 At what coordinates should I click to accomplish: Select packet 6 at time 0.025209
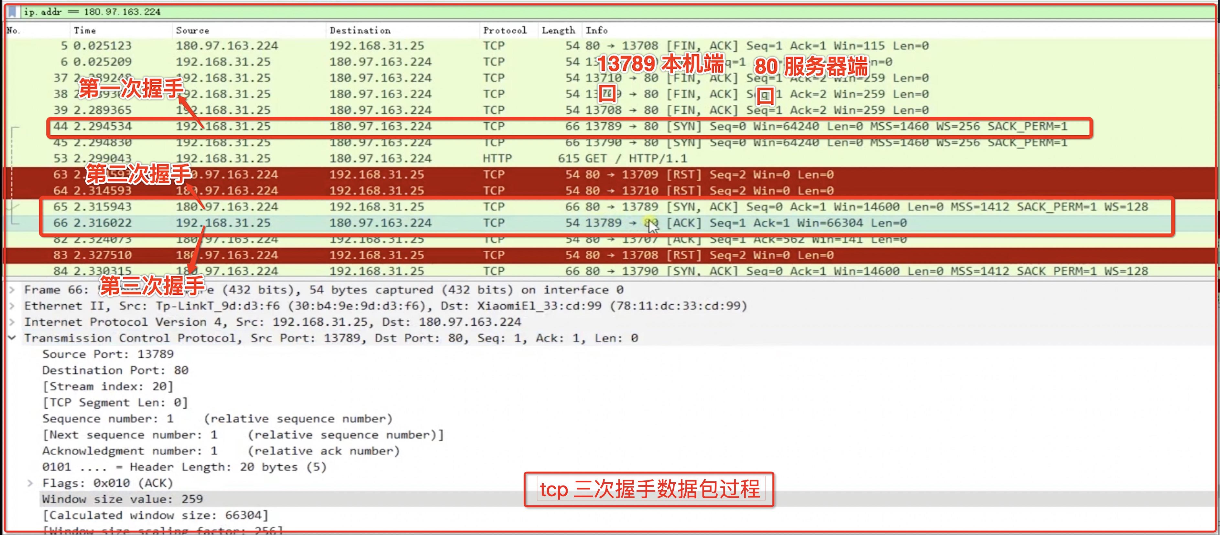(610, 62)
